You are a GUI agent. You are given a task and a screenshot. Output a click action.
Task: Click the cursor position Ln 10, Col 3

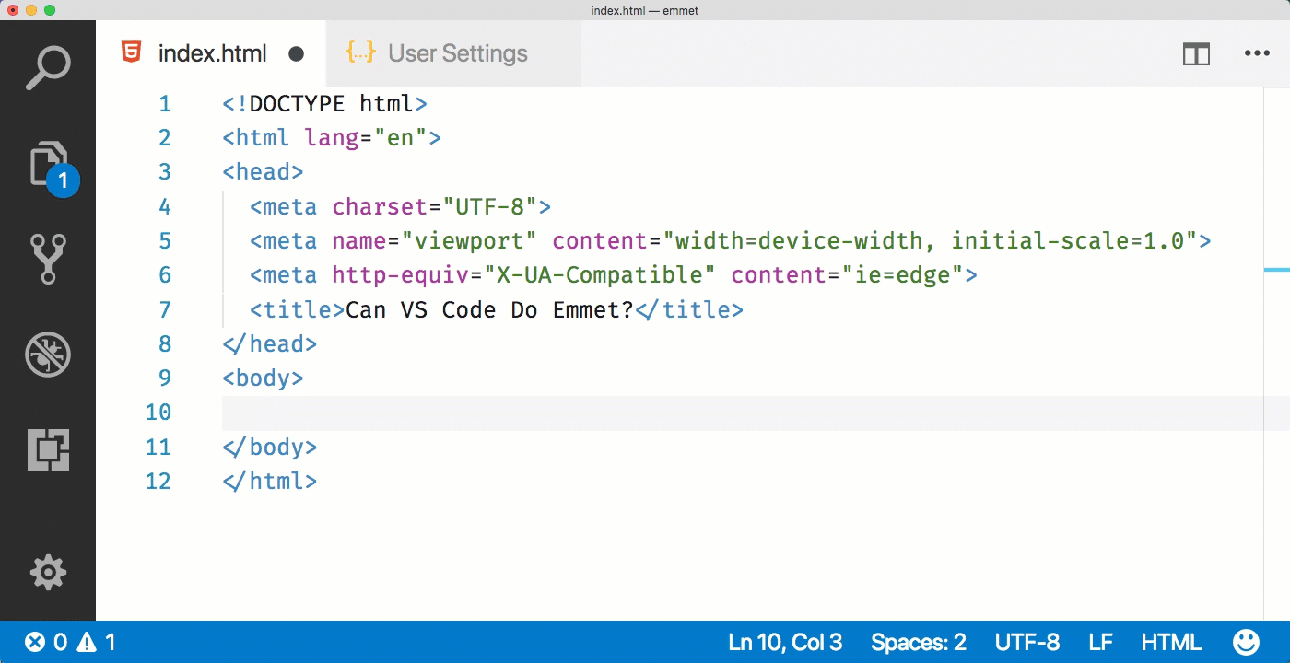[x=785, y=642]
